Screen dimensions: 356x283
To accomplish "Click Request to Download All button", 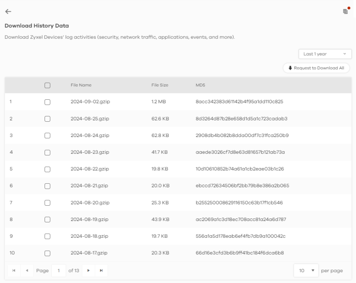I will click(316, 68).
